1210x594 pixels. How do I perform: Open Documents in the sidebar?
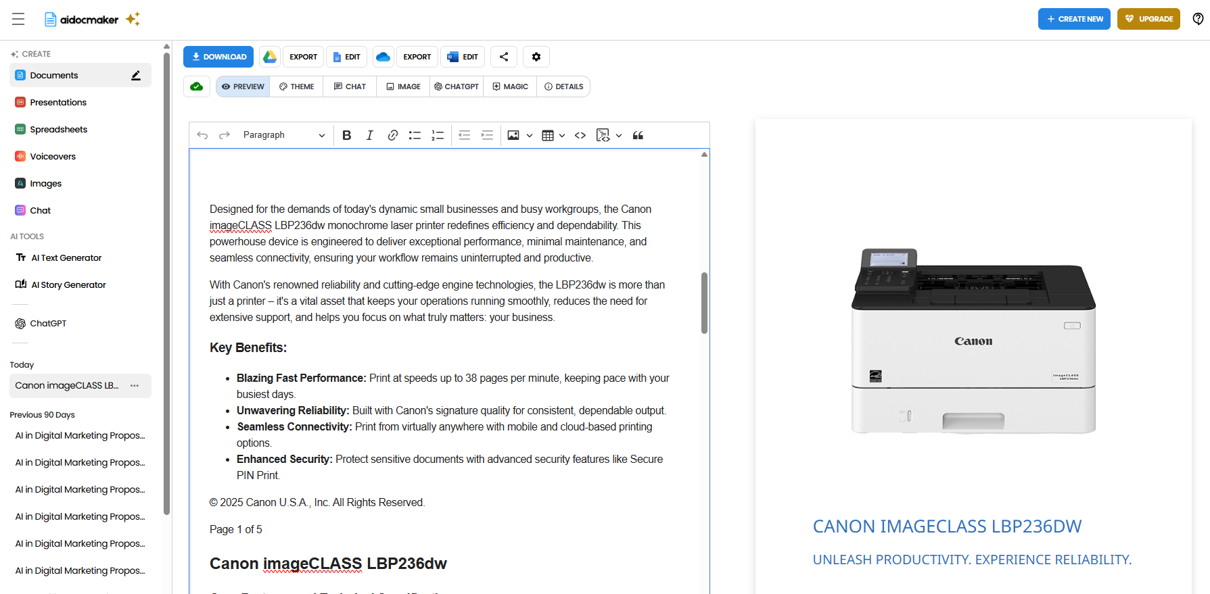tap(80, 76)
